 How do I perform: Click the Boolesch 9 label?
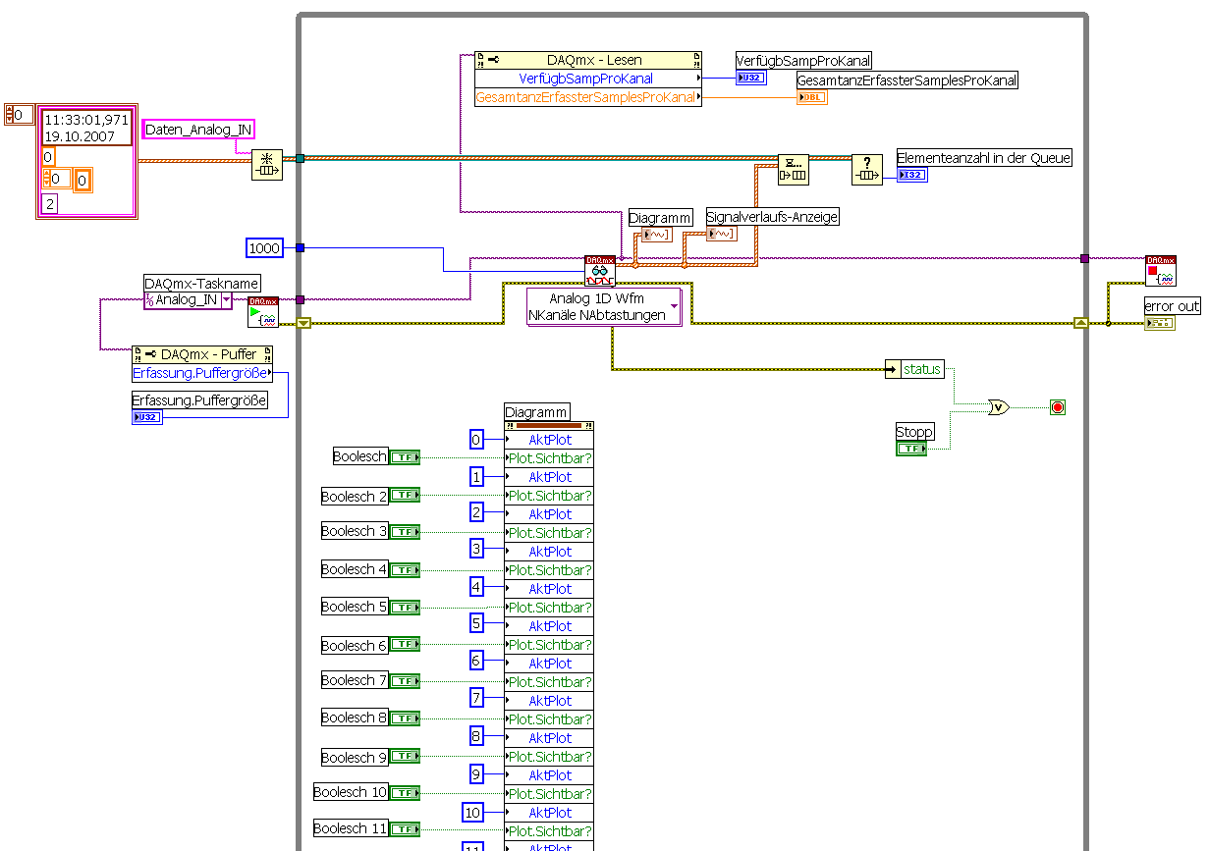coord(355,758)
